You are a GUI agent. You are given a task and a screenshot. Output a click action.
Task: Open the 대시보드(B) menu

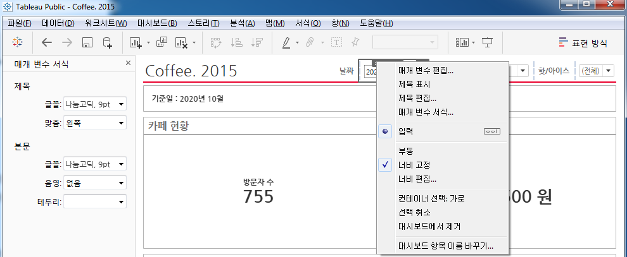[157, 23]
